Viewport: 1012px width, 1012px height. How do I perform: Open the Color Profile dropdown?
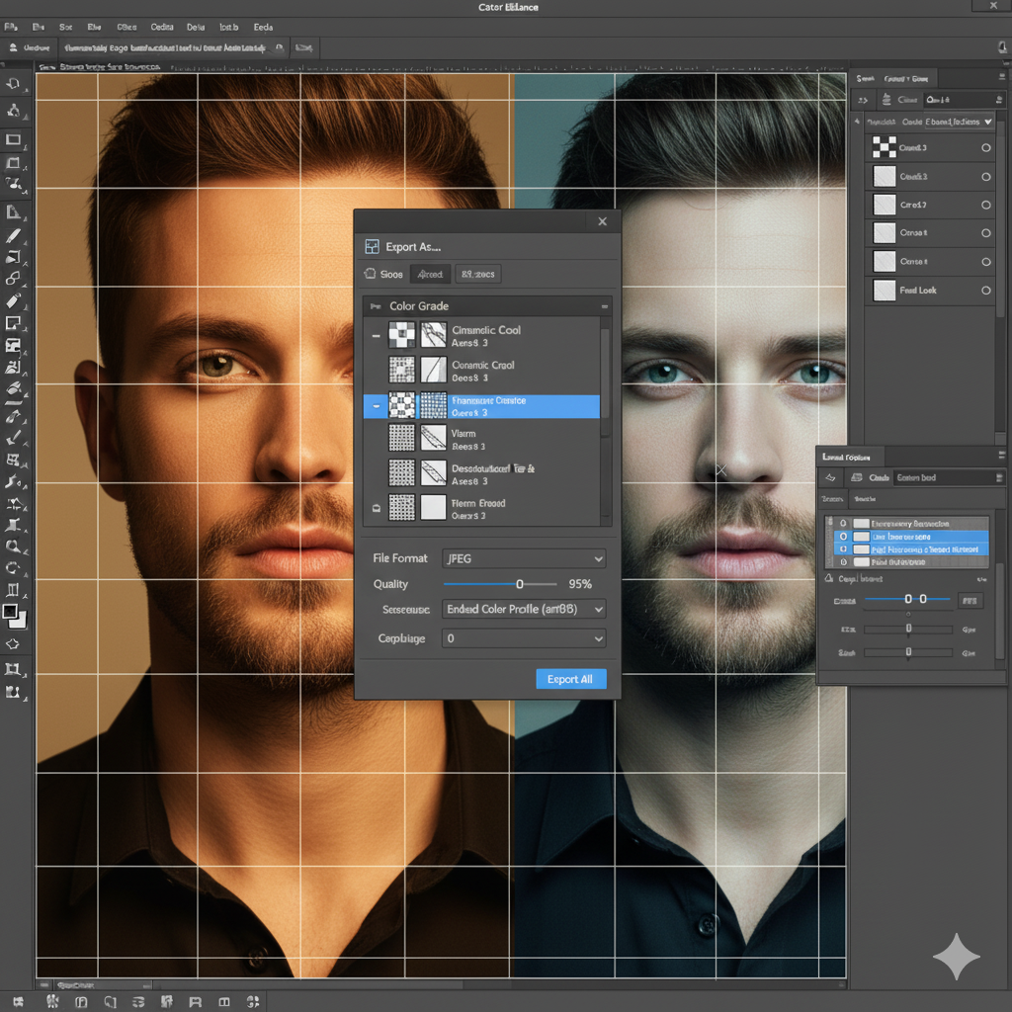pos(524,610)
